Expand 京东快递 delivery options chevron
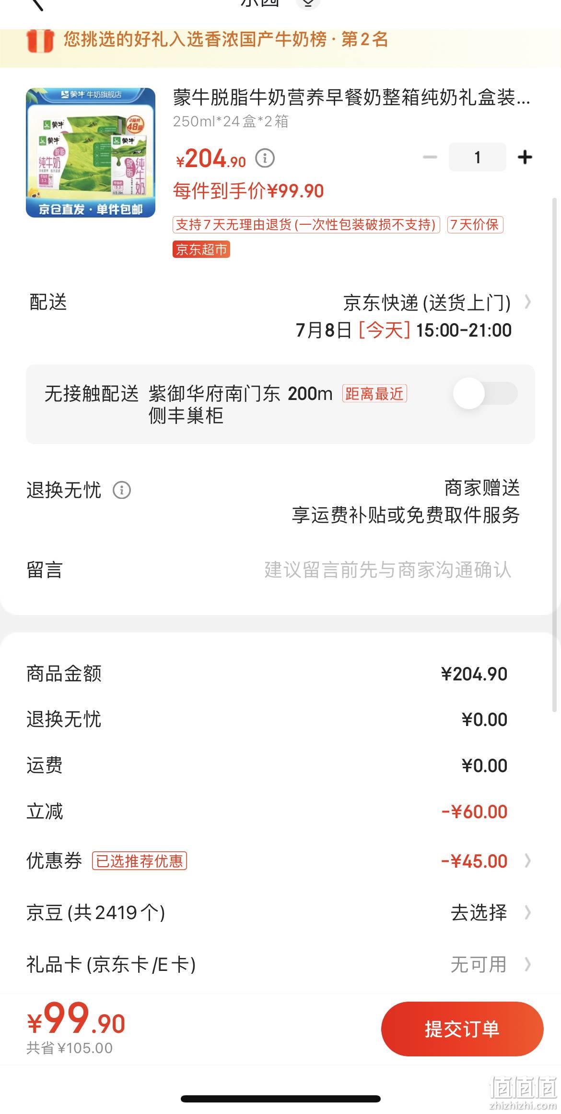Screen dimensions: 561x1114 527,302
